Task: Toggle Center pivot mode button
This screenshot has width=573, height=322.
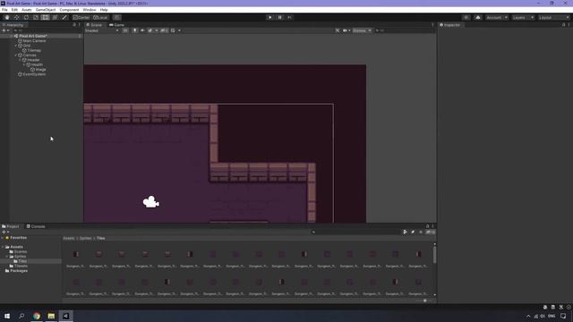Action: 81,18
